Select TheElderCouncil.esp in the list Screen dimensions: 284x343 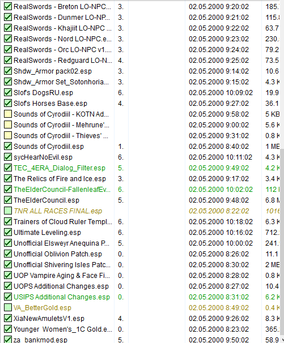click(46, 200)
